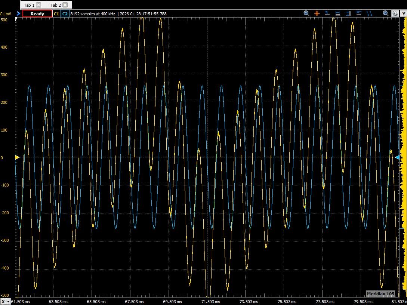Select the zoom-out magnifier tool
This screenshot has height=305, width=407.
[x=385, y=13]
